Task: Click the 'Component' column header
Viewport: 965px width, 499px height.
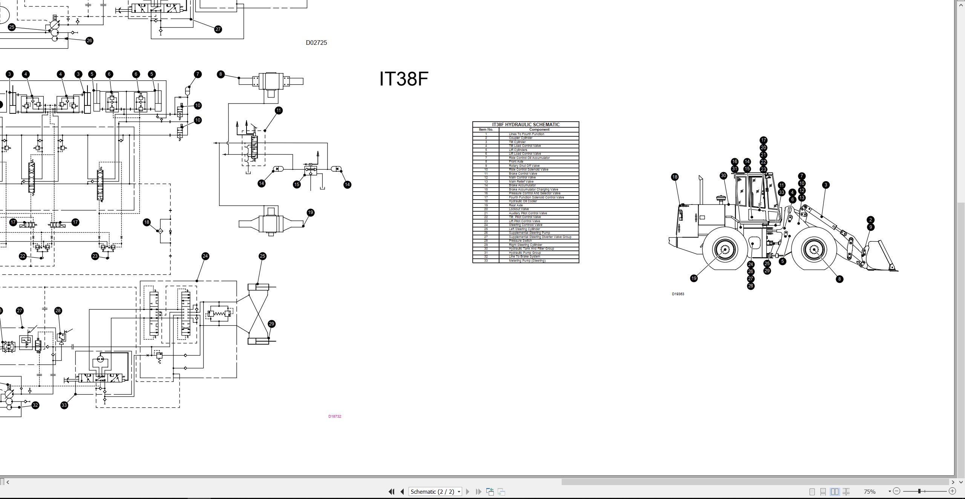Action: point(539,130)
